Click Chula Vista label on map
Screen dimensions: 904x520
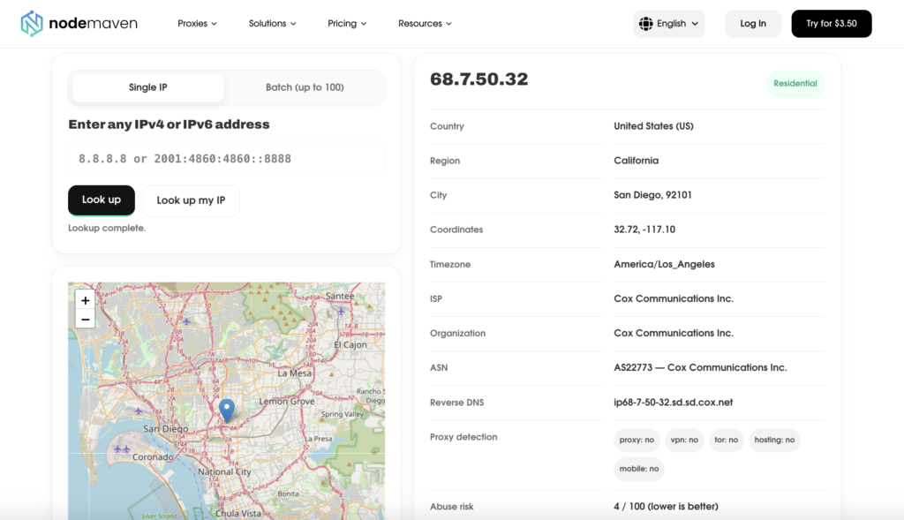[238, 513]
